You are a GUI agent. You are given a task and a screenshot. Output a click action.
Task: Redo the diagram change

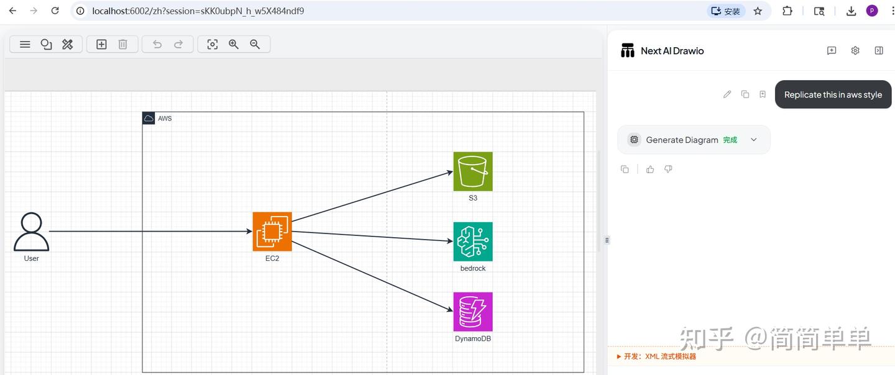[178, 44]
